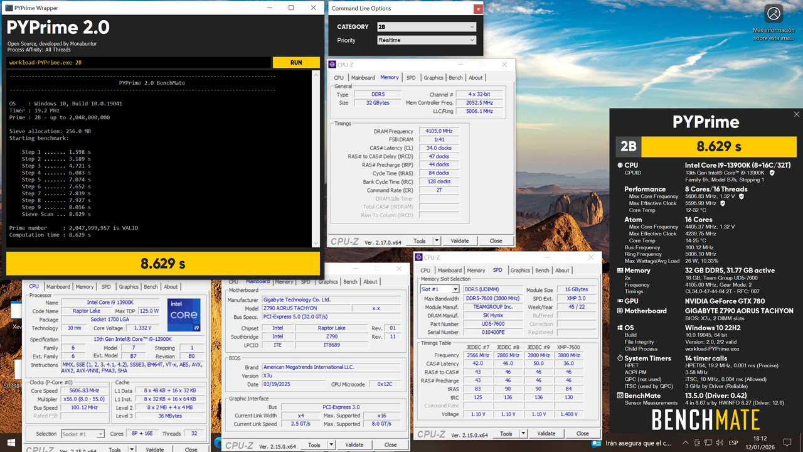
Task: Select SPD tab in CPU-Z Memory window
Action: [411, 78]
